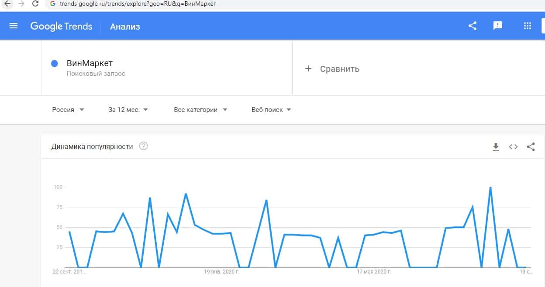Click the blue ВинМаркет color dot

pyautogui.click(x=55, y=64)
